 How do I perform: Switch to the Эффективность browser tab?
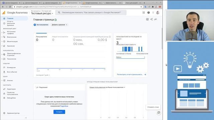[111, 3]
